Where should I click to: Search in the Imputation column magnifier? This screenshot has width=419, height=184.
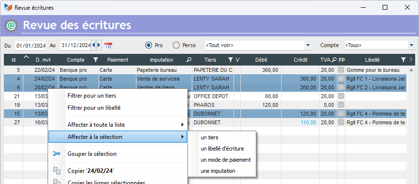click(189, 60)
